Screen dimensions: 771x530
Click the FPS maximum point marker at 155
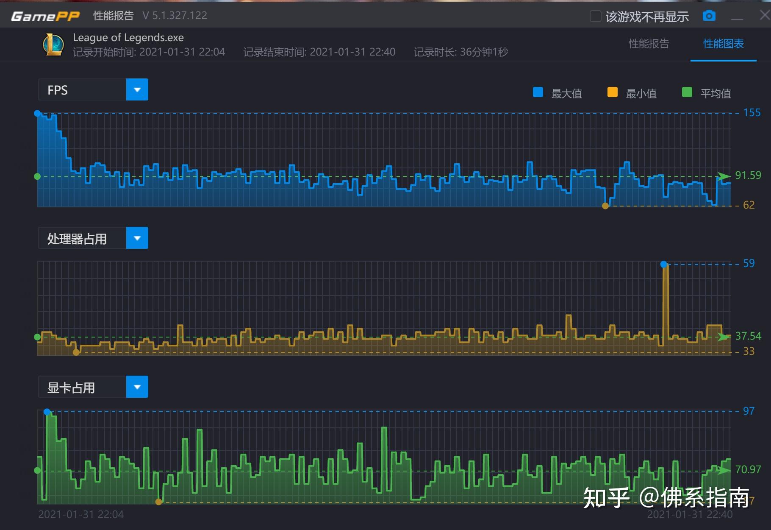[37, 113]
